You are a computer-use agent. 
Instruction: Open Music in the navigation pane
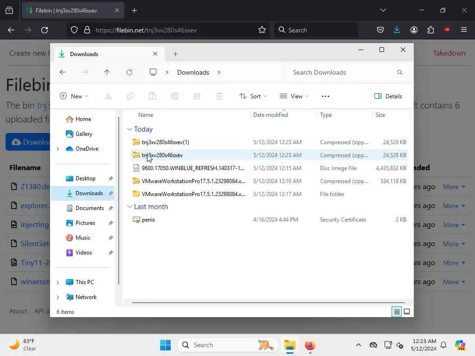pos(83,238)
